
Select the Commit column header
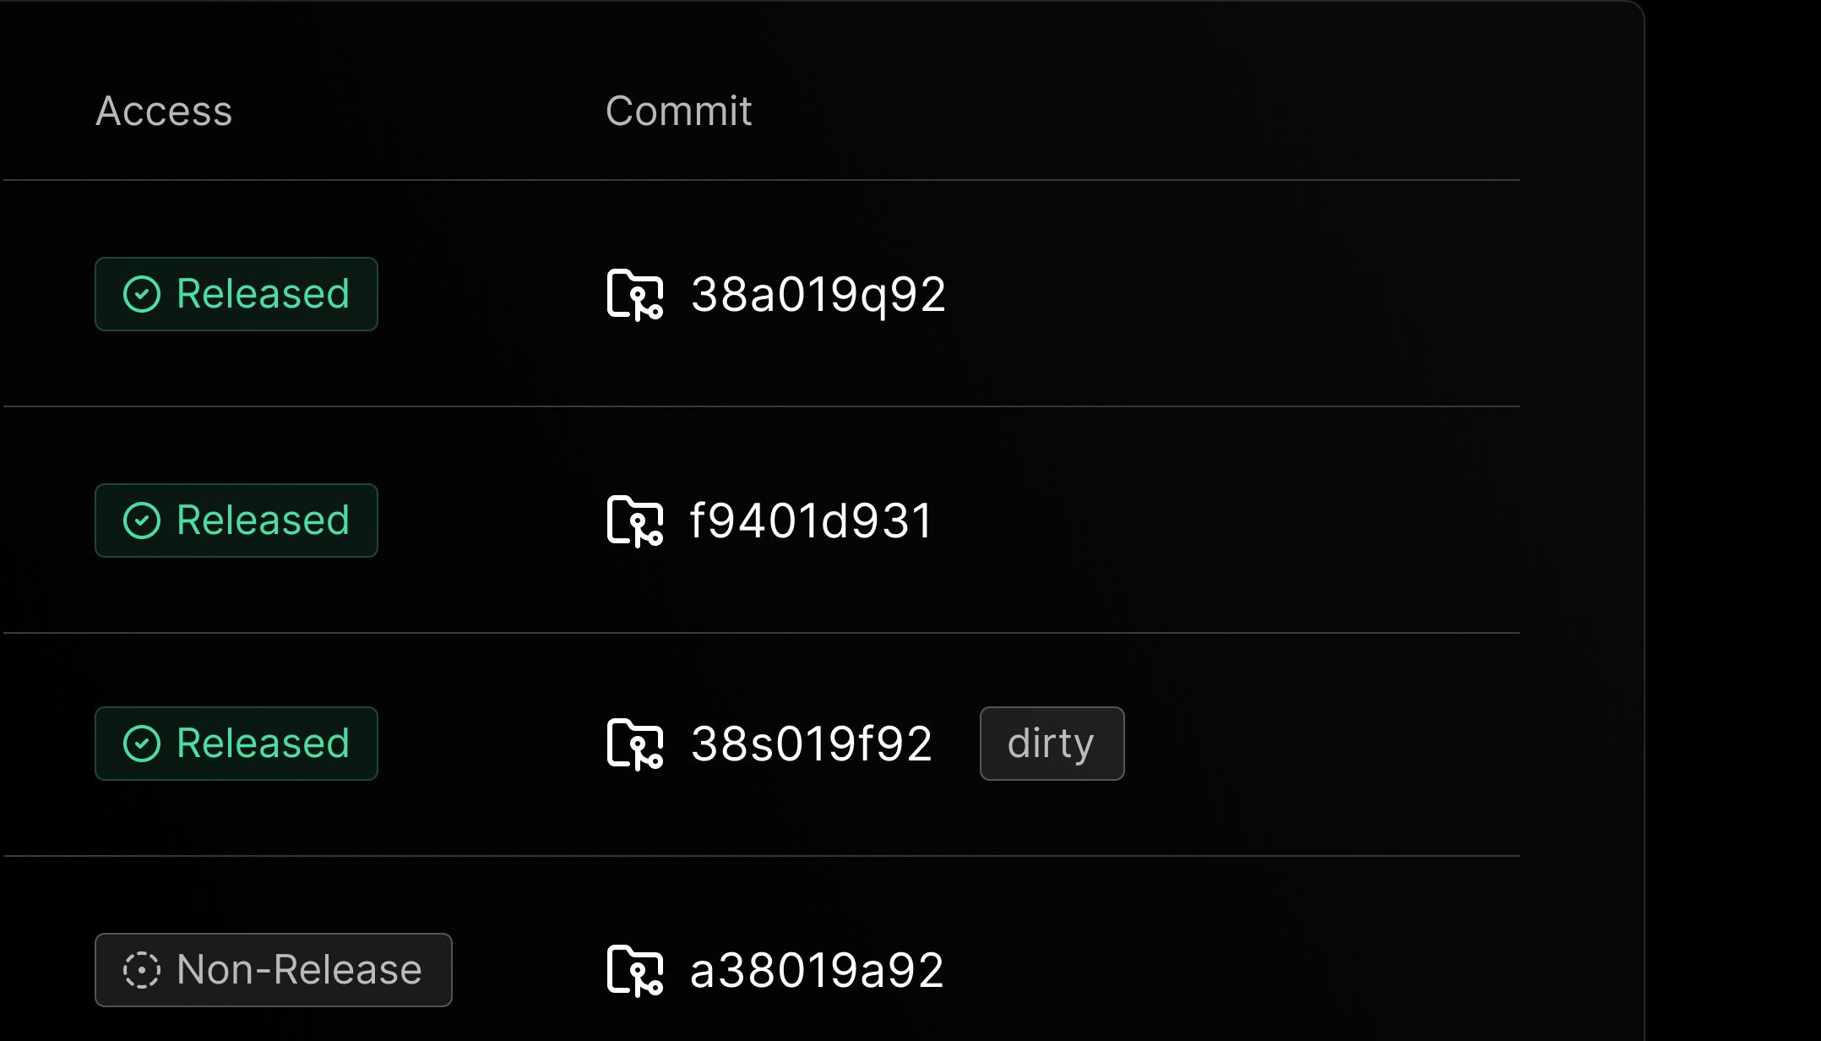pos(679,110)
